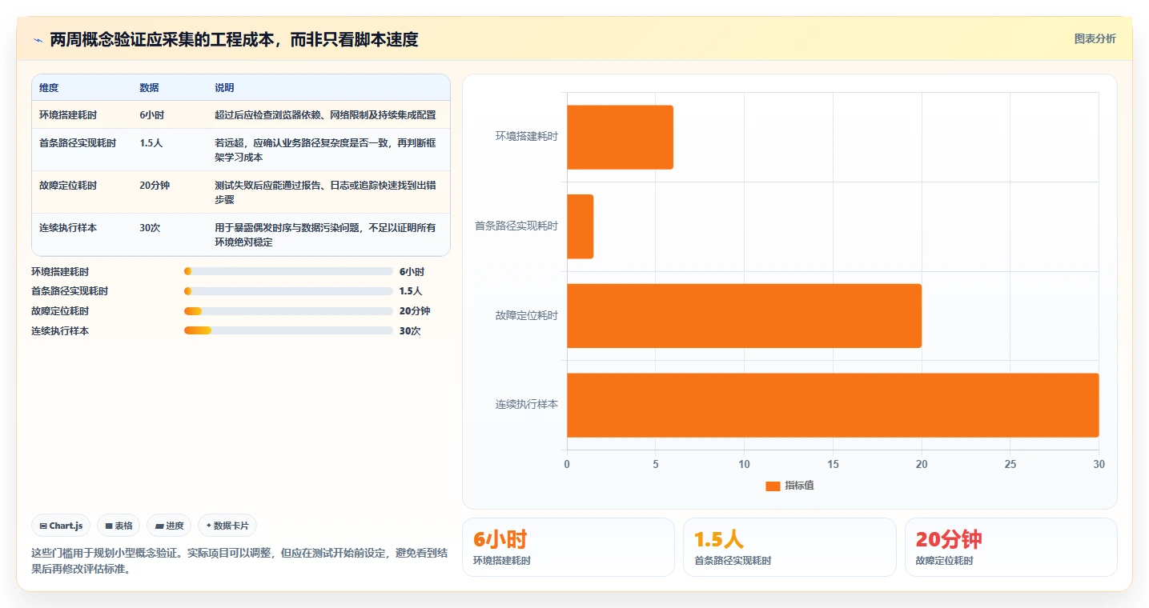This screenshot has height=608, width=1149.
Task: Click 连续执行样本 chart axis label
Action: pos(526,405)
